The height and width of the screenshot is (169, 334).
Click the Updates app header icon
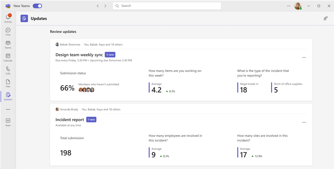[x=24, y=18]
